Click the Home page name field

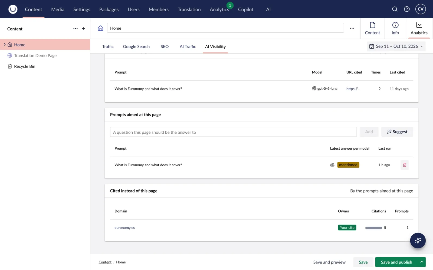(x=225, y=28)
